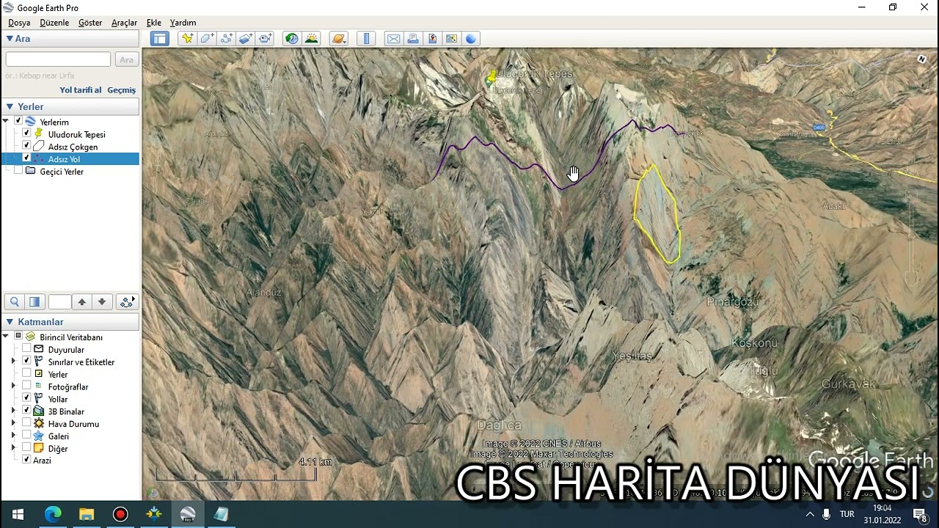Disable Yollar layer checkbox
The image size is (939, 528).
click(27, 398)
